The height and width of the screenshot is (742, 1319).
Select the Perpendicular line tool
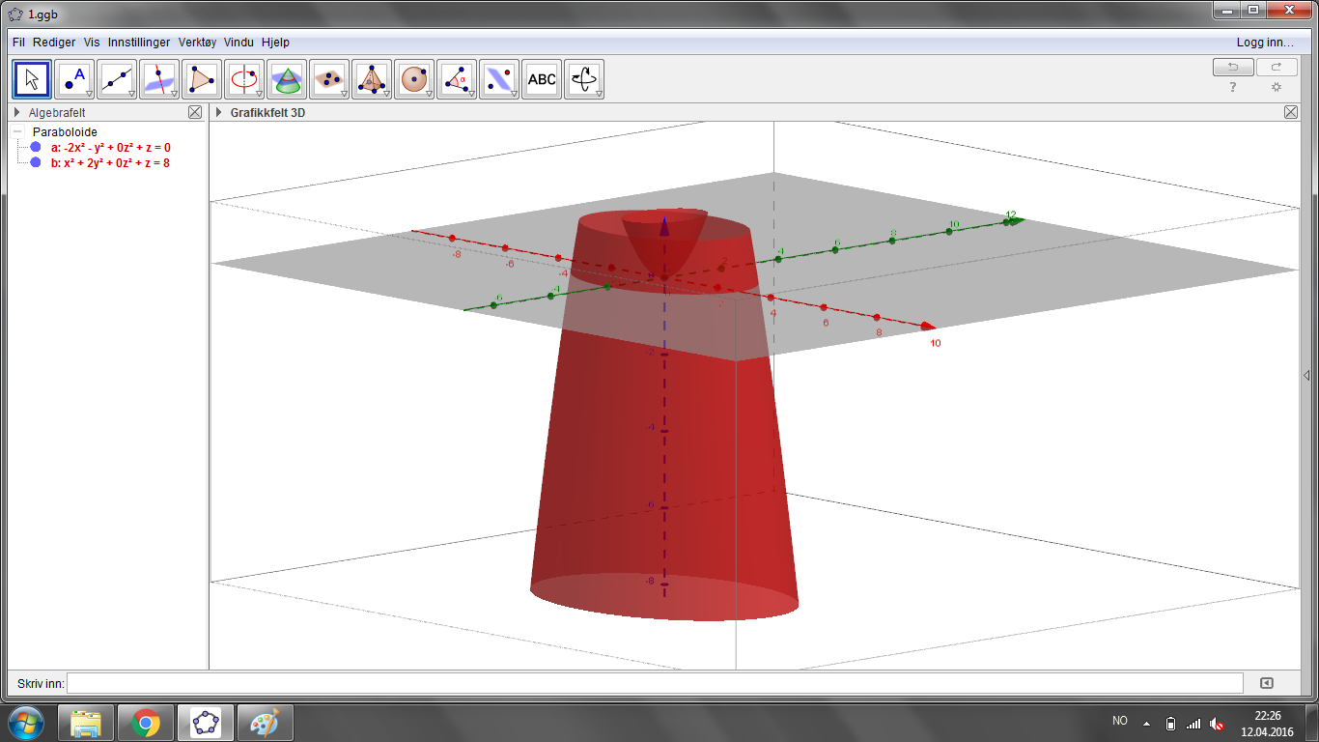tap(159, 79)
